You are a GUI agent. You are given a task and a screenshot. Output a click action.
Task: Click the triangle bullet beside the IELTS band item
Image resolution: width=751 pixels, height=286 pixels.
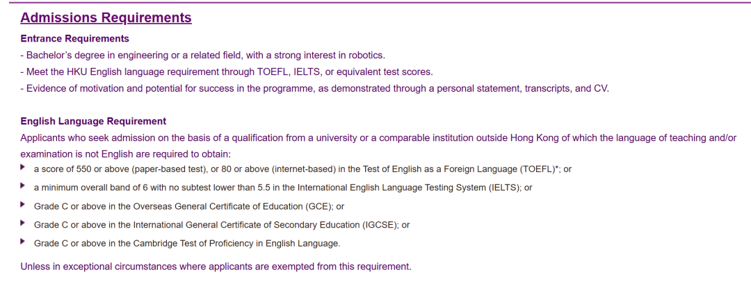[x=24, y=186]
